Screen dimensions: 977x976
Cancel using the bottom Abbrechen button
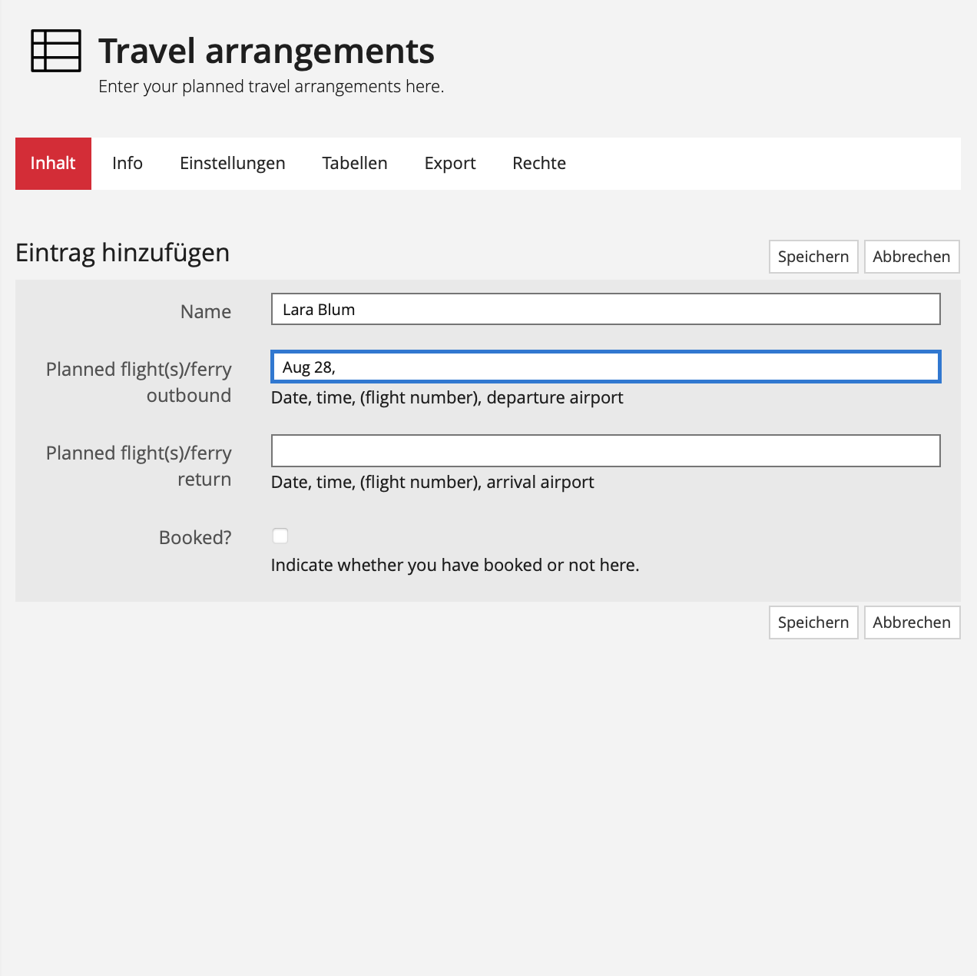click(x=912, y=622)
